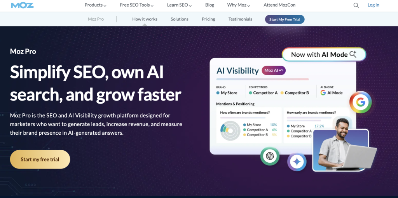
Task: Go to the Blog menu item
Action: (209, 5)
